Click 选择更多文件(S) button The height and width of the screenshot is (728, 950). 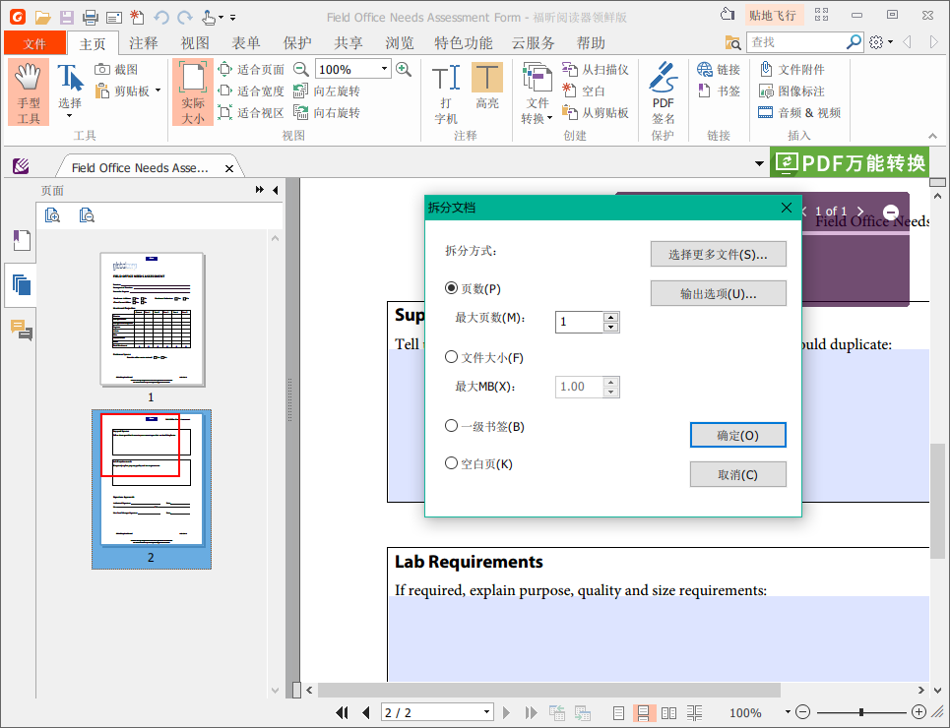718,254
